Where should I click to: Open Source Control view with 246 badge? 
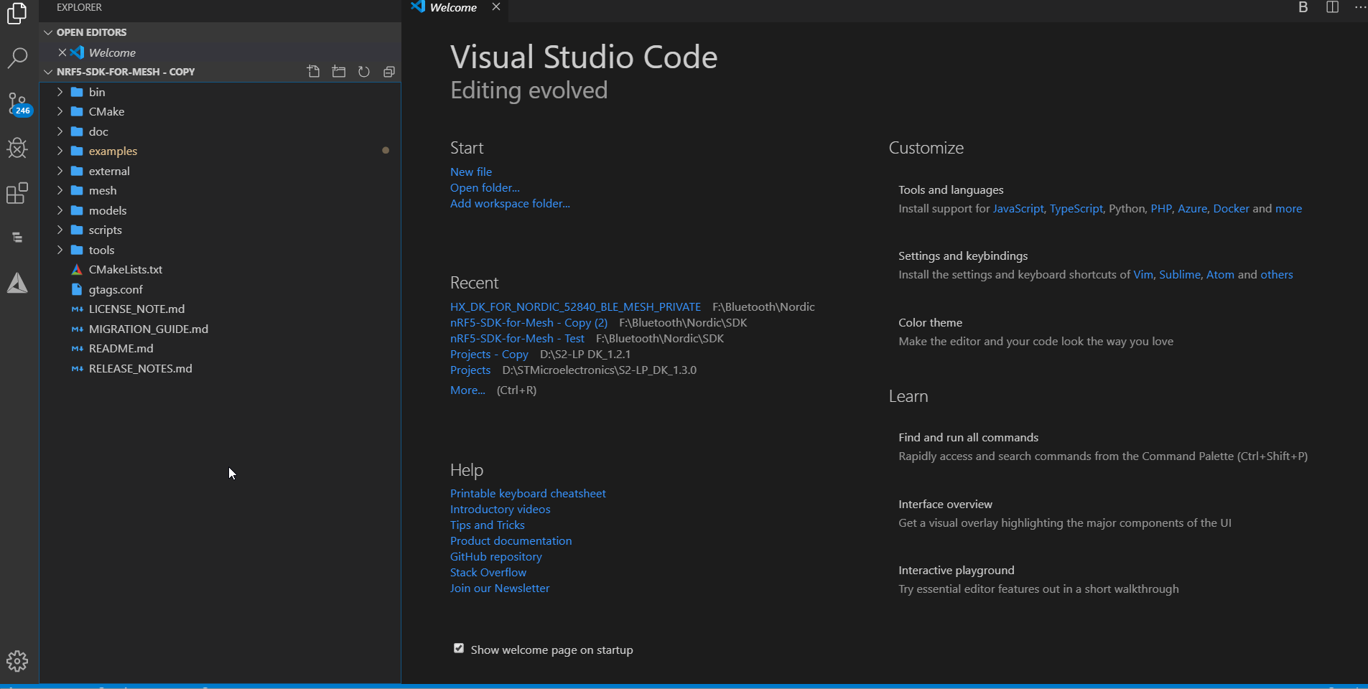17,103
